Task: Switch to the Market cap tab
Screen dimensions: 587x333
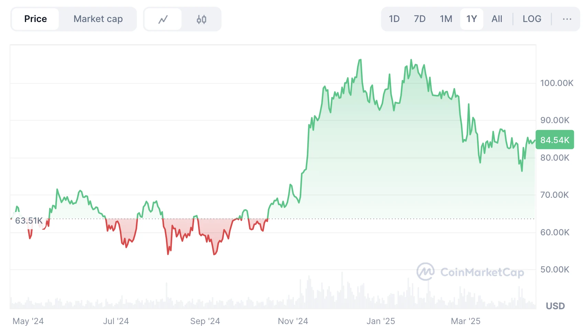Action: [x=98, y=19]
